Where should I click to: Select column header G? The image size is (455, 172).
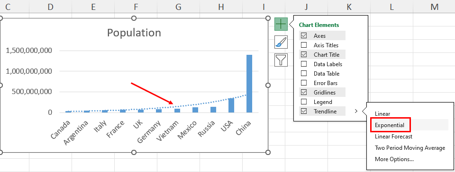pyautogui.click(x=179, y=7)
